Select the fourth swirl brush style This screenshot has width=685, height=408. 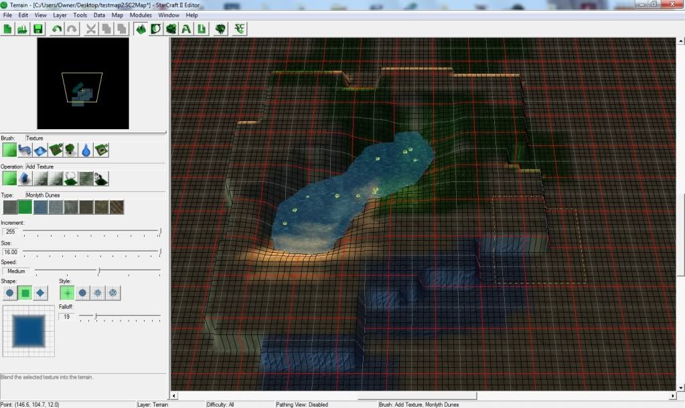click(x=113, y=293)
